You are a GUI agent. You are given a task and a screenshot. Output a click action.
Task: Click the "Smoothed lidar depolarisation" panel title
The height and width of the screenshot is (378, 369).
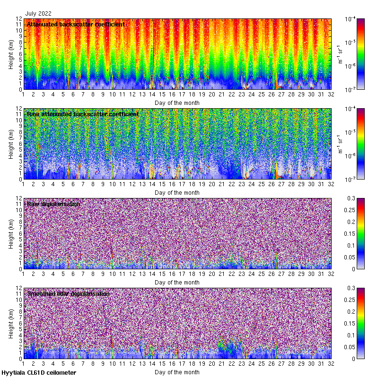coord(68,294)
